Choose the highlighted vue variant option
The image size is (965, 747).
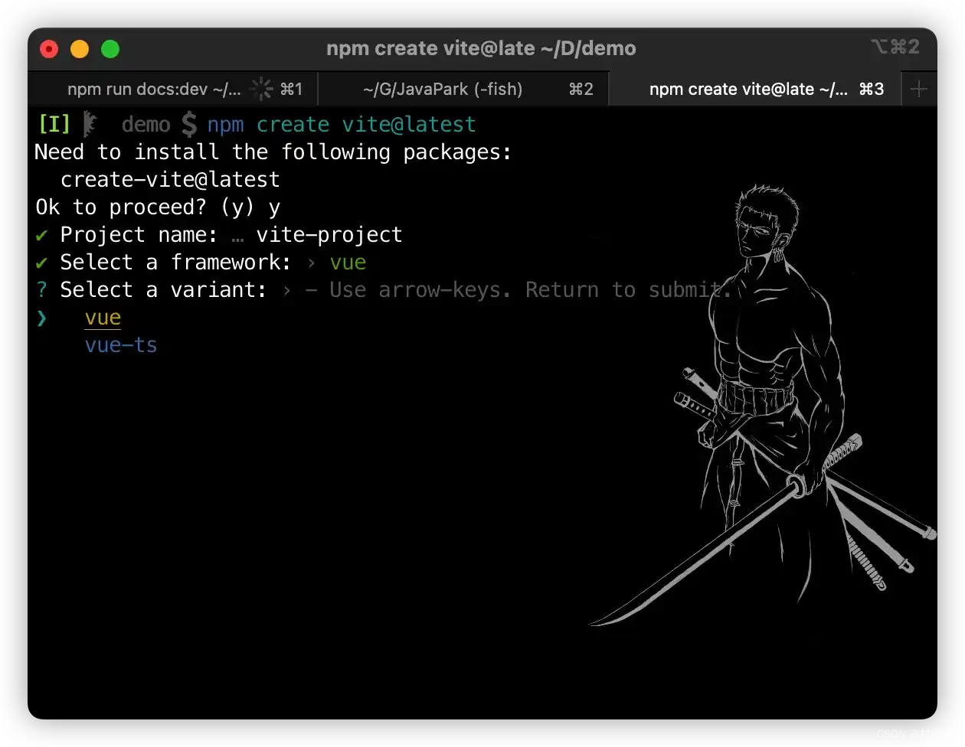pos(103,318)
